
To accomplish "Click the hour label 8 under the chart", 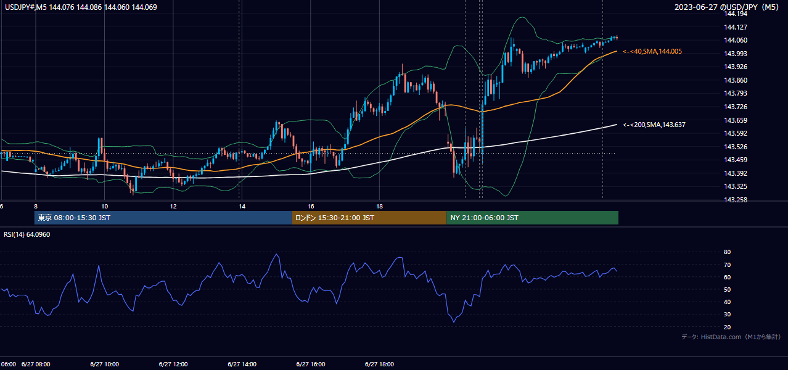I will point(36,207).
